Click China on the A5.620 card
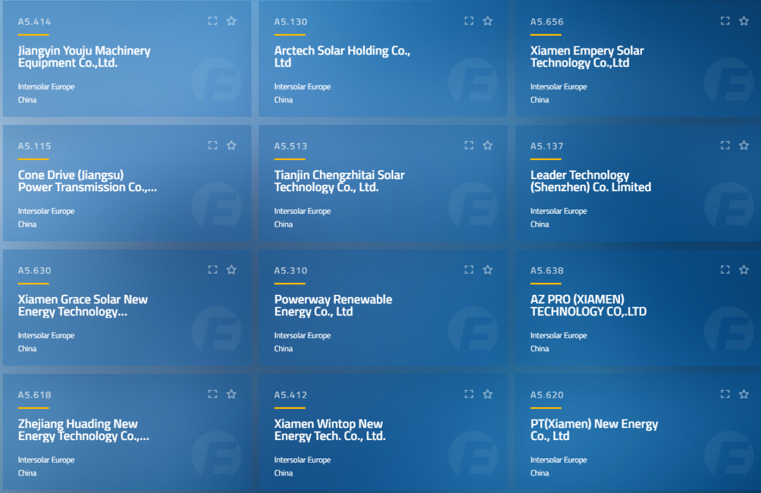Viewport: 761px width, 493px height. pos(540,473)
